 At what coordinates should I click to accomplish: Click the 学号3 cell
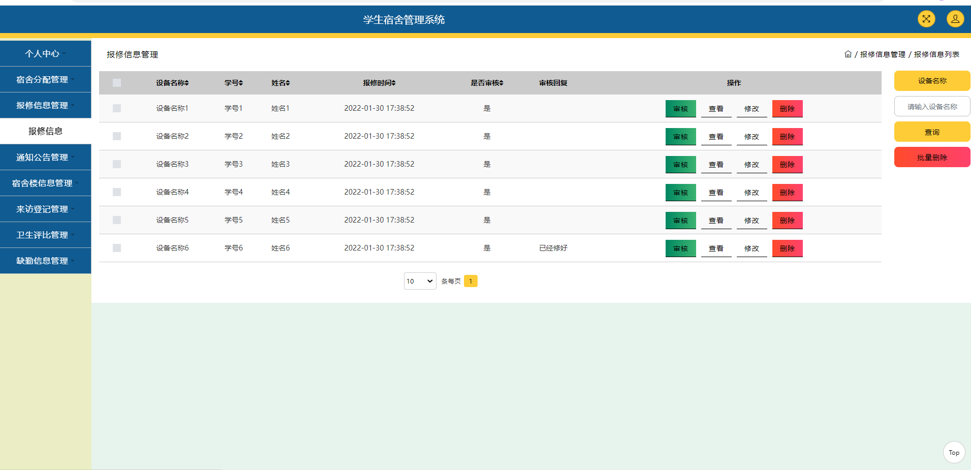coord(234,164)
